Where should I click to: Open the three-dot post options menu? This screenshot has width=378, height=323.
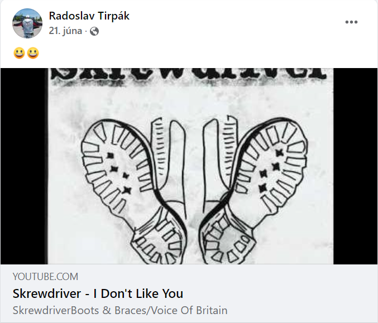pos(351,22)
